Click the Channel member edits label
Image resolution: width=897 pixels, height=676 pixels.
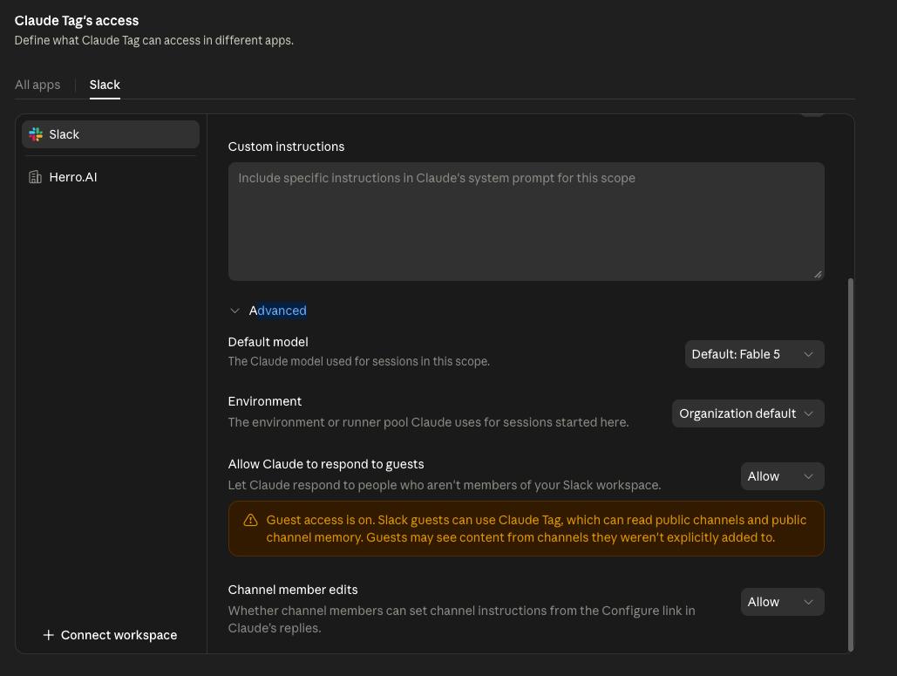point(292,591)
